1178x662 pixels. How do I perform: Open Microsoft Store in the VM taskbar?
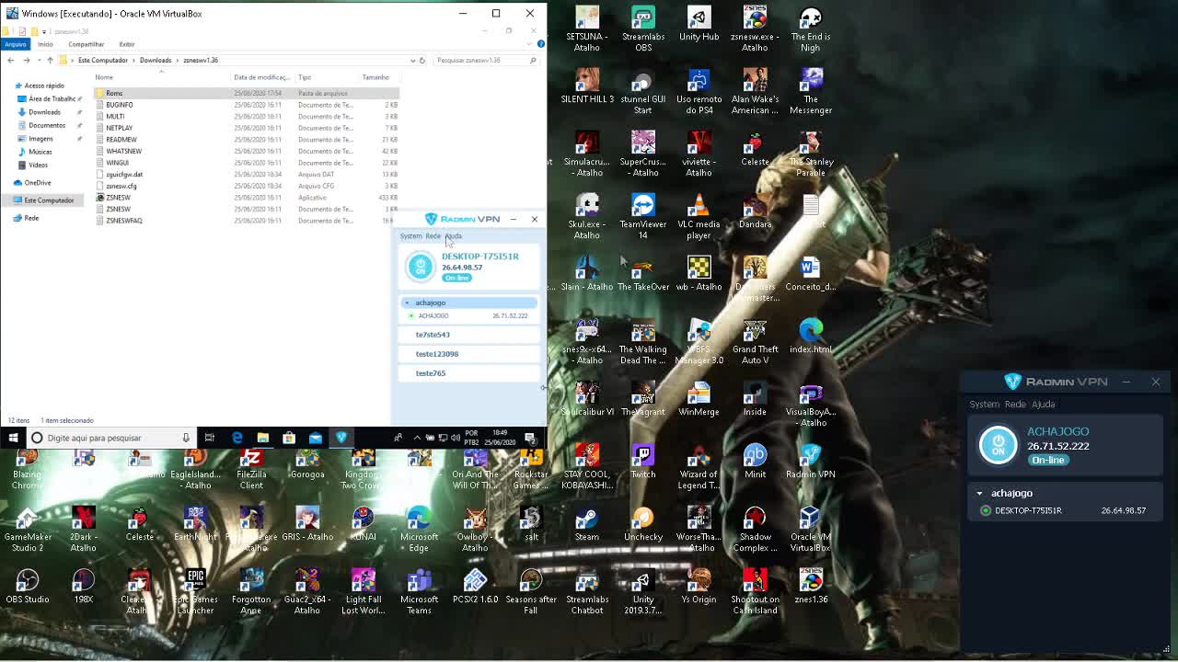click(x=289, y=438)
